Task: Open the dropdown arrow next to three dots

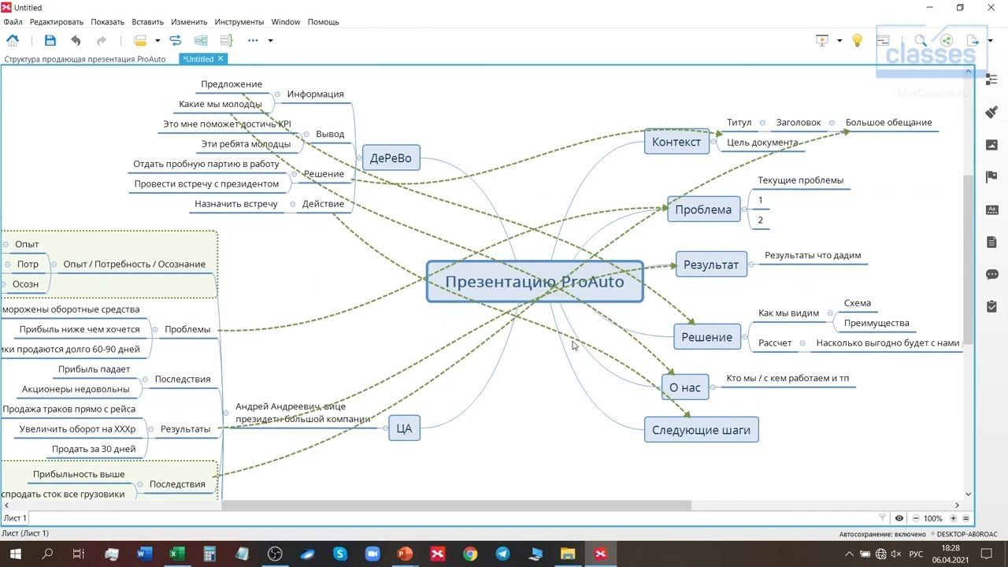Action: coord(270,41)
